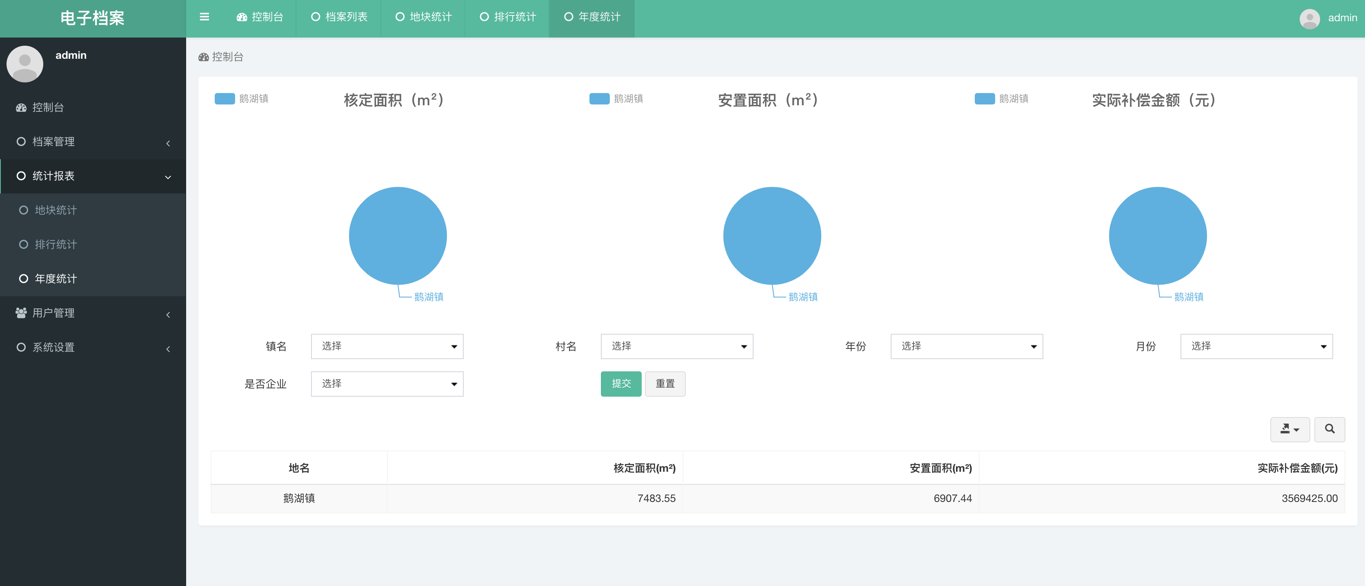
Task: Toggle 鹅湖镇 legend swatch for 实际补偿金额 chart
Action: 985,98
